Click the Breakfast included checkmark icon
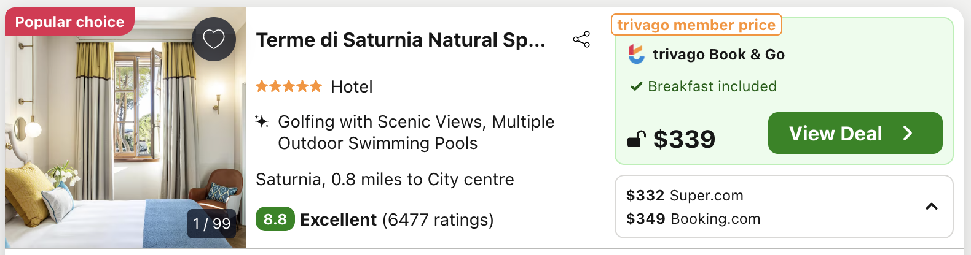The width and height of the screenshot is (971, 255). pos(636,86)
